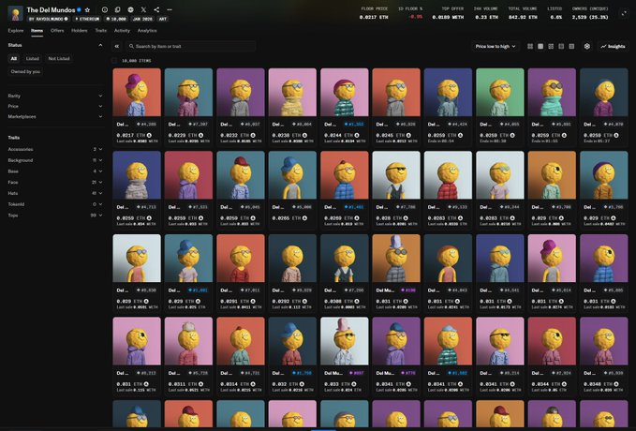636x431 pixels.
Task: Click the 0.0265 ETH item price icon
Action: coord(304,218)
